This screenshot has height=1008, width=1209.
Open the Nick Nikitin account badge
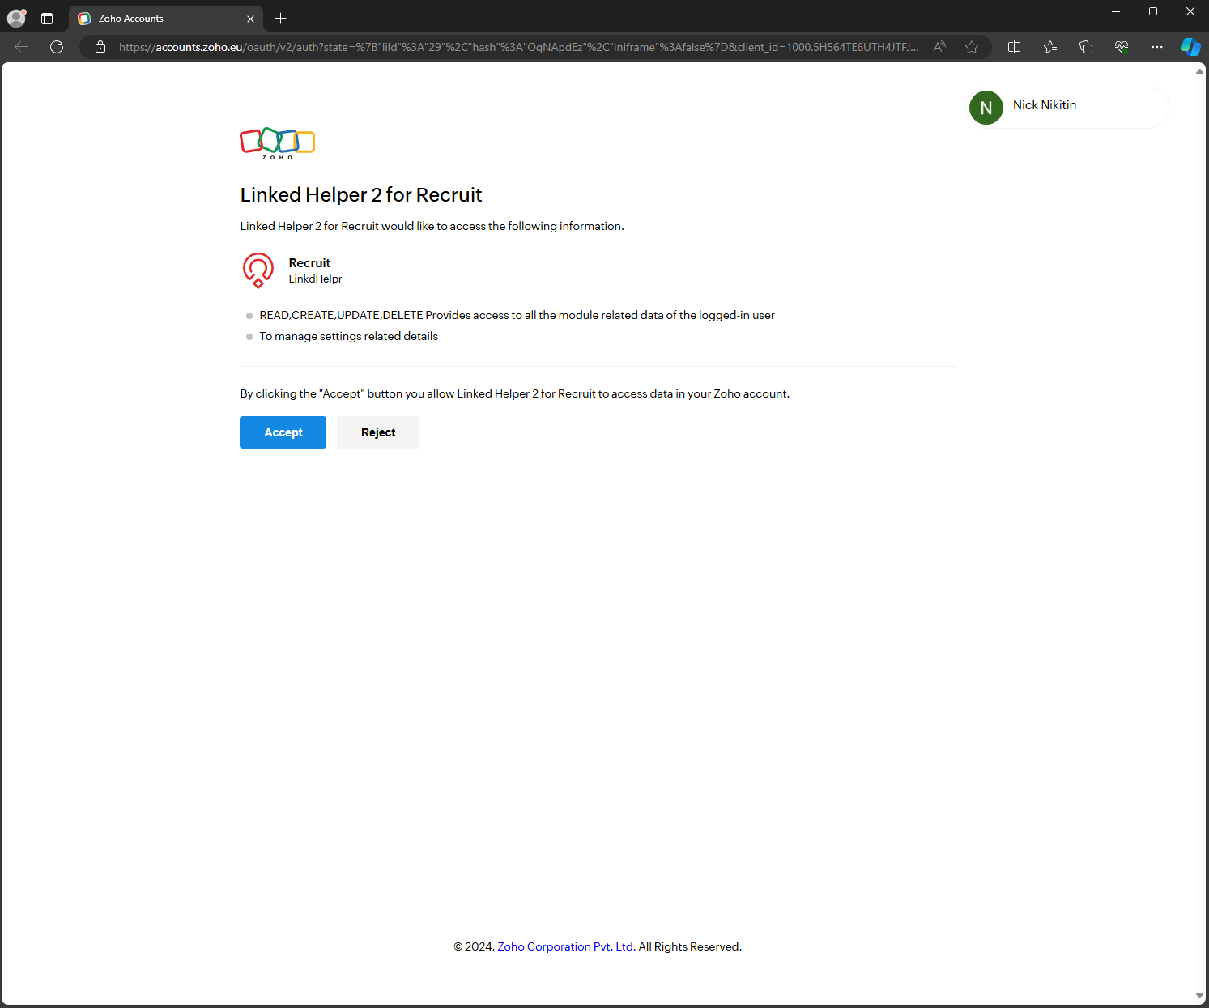pyautogui.click(x=1067, y=107)
